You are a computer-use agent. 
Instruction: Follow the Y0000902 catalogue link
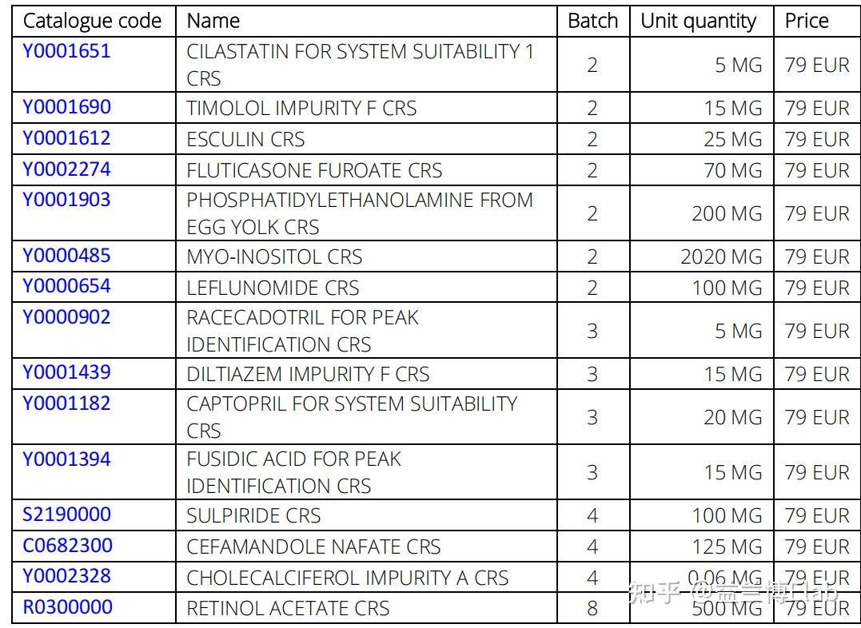point(66,317)
